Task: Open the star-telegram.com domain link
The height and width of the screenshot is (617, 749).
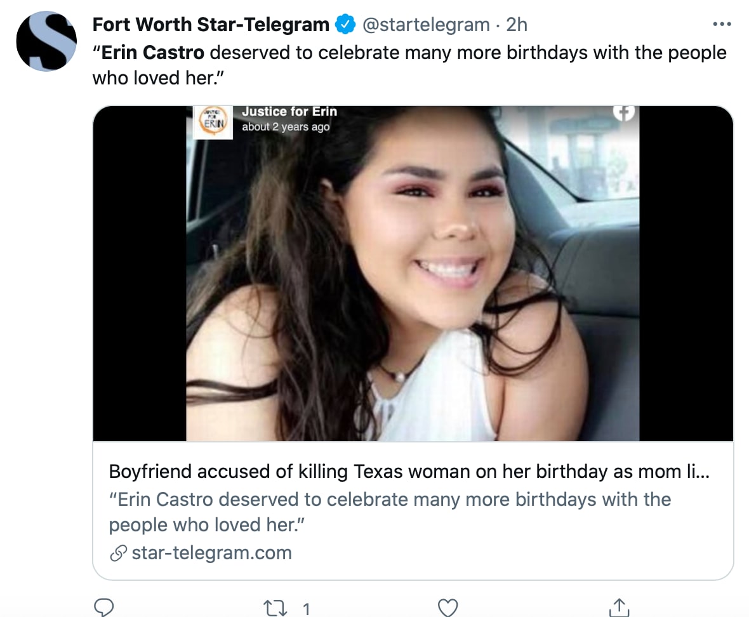Action: pos(211,553)
